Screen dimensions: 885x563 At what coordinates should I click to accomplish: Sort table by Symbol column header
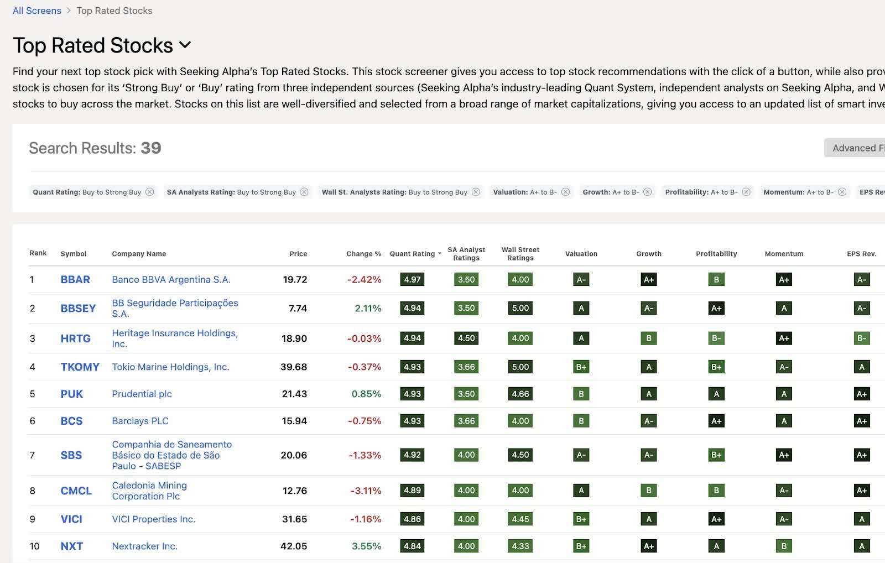(74, 254)
